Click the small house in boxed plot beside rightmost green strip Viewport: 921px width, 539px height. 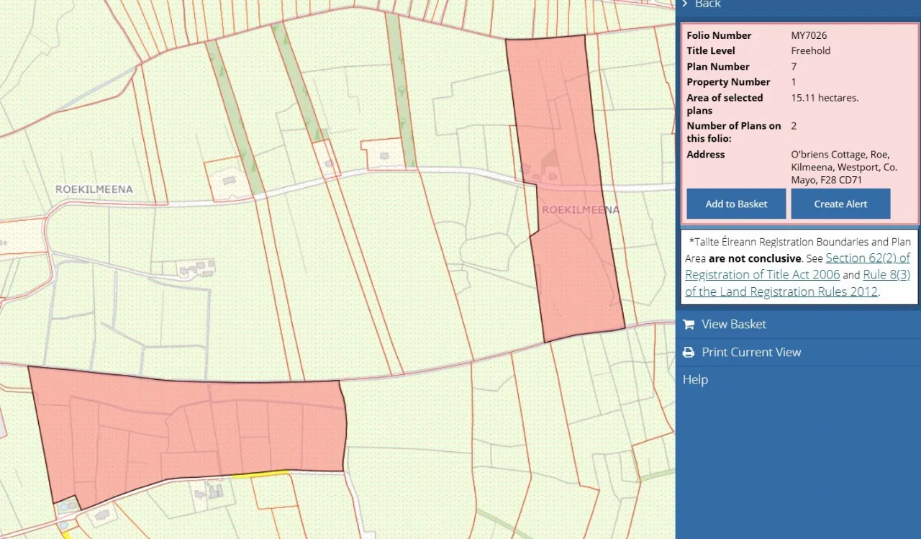pyautogui.click(x=384, y=155)
